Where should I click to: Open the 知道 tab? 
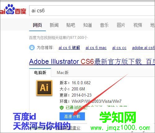click(x=87, y=25)
